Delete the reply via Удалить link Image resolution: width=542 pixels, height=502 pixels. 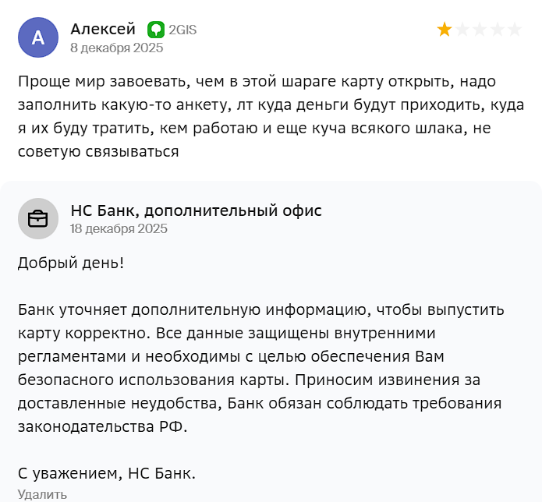coord(42,493)
